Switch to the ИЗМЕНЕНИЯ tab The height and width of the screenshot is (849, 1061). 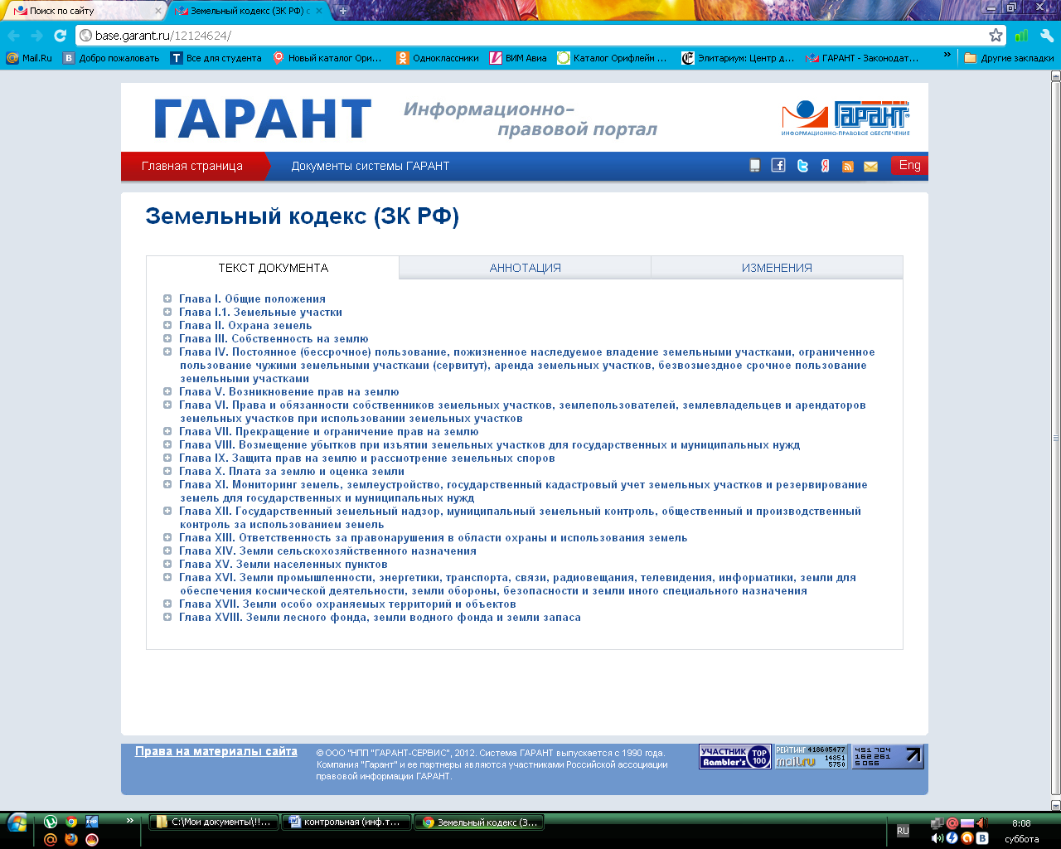(x=777, y=268)
